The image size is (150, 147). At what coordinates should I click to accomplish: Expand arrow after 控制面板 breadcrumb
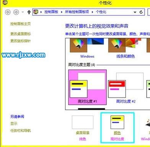tap(62, 12)
